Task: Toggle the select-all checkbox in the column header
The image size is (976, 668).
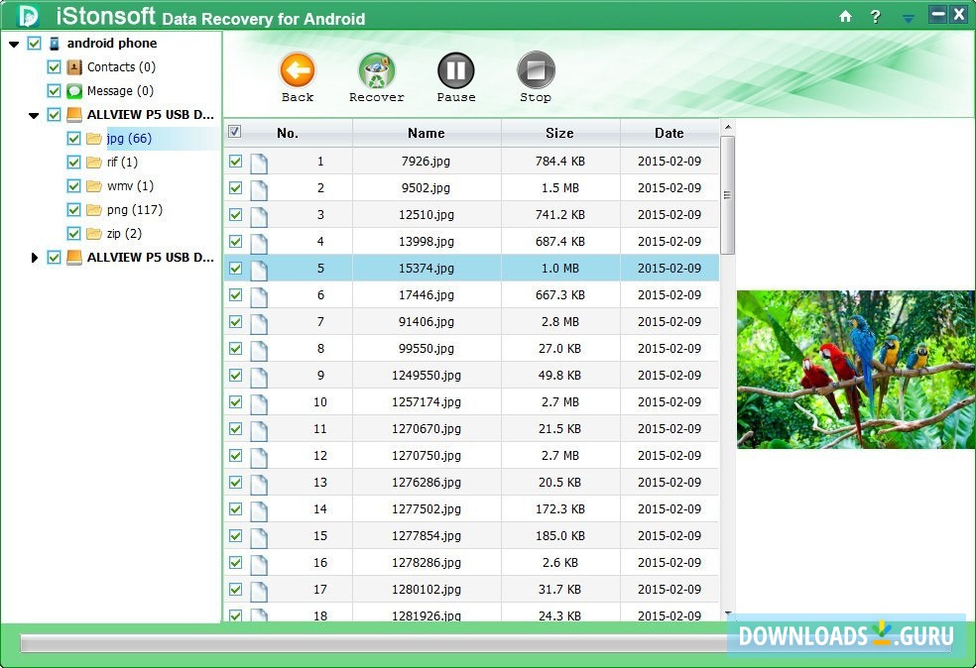Action: 234,131
